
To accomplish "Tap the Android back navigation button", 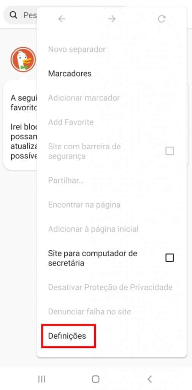I will [149, 379].
